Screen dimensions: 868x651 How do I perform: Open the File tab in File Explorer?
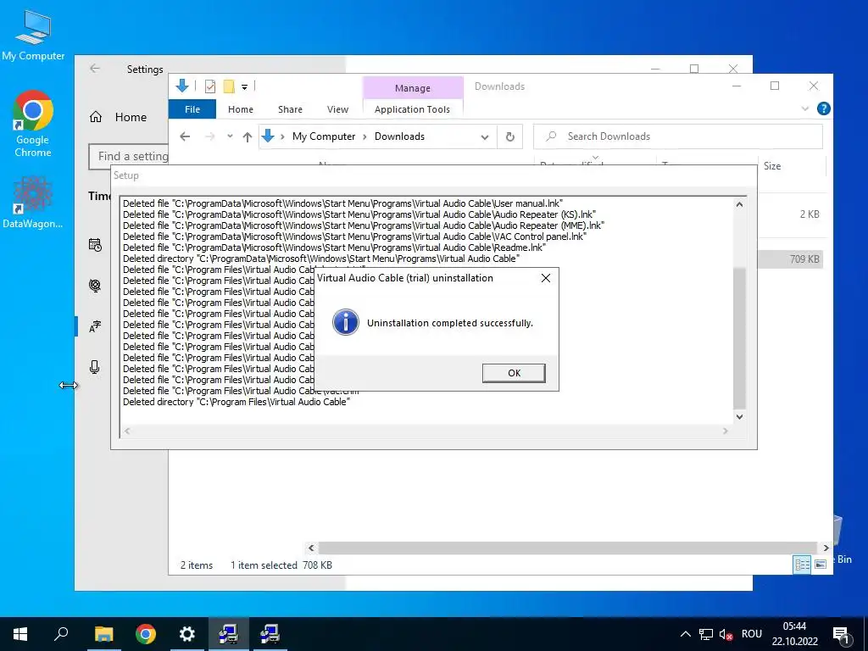pos(192,109)
